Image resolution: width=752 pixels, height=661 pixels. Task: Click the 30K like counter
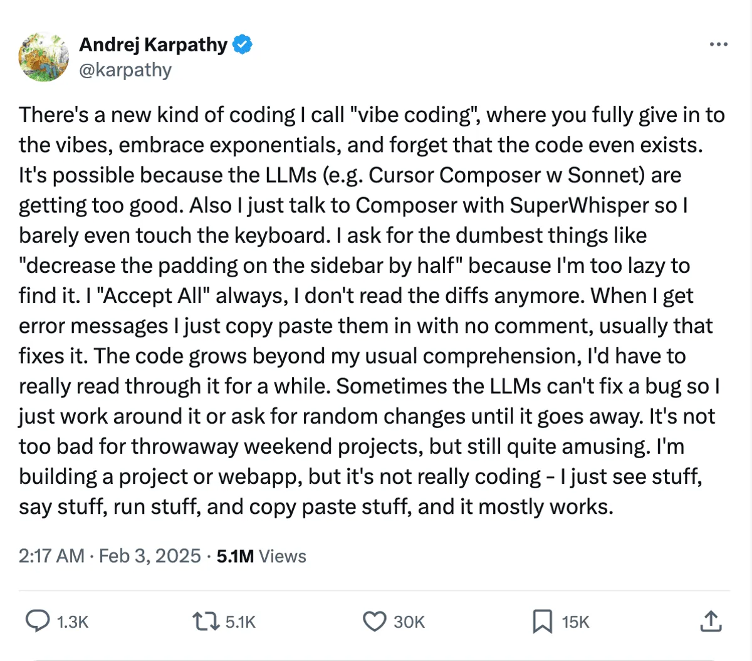coord(409,622)
